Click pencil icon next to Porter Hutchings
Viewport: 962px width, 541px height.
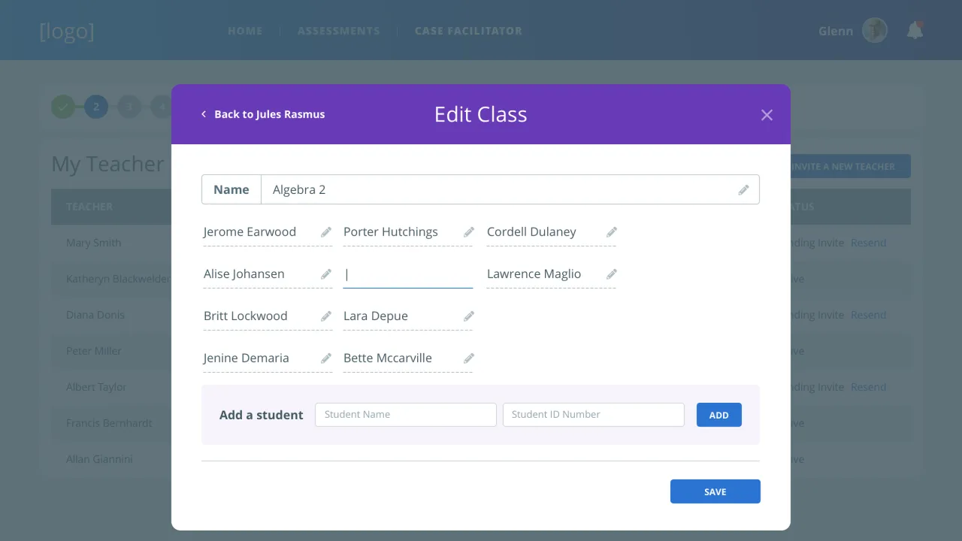pos(469,232)
